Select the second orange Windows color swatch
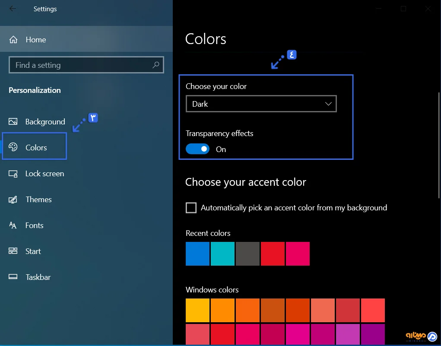 (222, 310)
